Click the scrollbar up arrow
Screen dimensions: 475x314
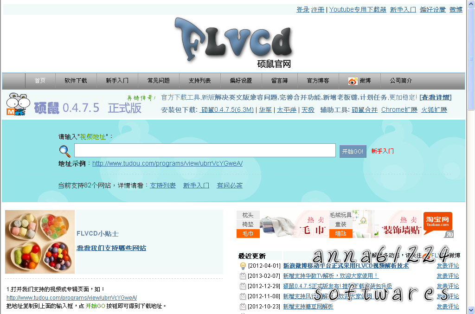(471, 4)
